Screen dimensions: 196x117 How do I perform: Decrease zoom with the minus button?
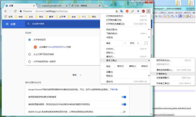tap(125, 43)
